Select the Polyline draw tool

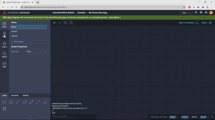[25, 102]
